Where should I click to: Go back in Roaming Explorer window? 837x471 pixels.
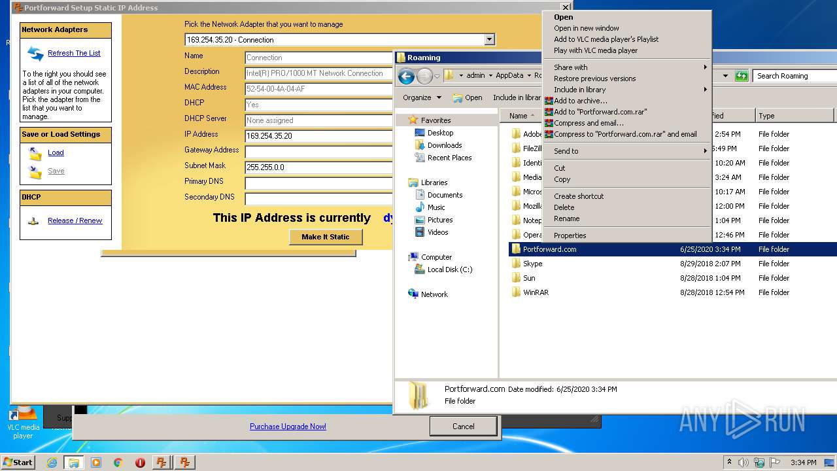(406, 77)
